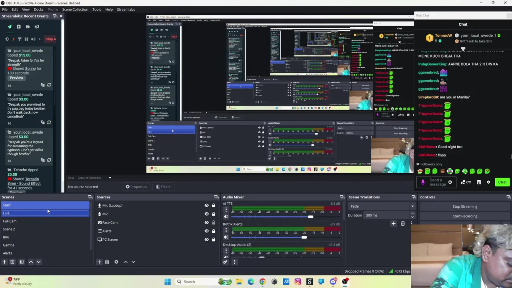Move the scene down in Scenes list
Image resolution: width=512 pixels, height=288 pixels.
38,262
